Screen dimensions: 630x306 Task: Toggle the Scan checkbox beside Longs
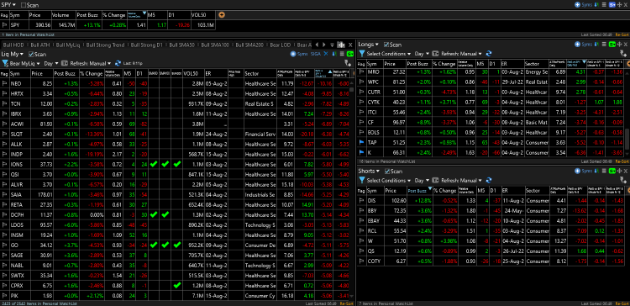point(386,45)
